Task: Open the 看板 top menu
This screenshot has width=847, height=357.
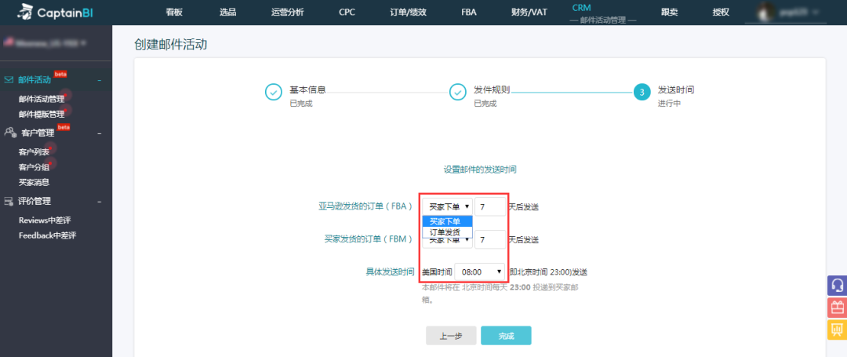Action: tap(174, 12)
